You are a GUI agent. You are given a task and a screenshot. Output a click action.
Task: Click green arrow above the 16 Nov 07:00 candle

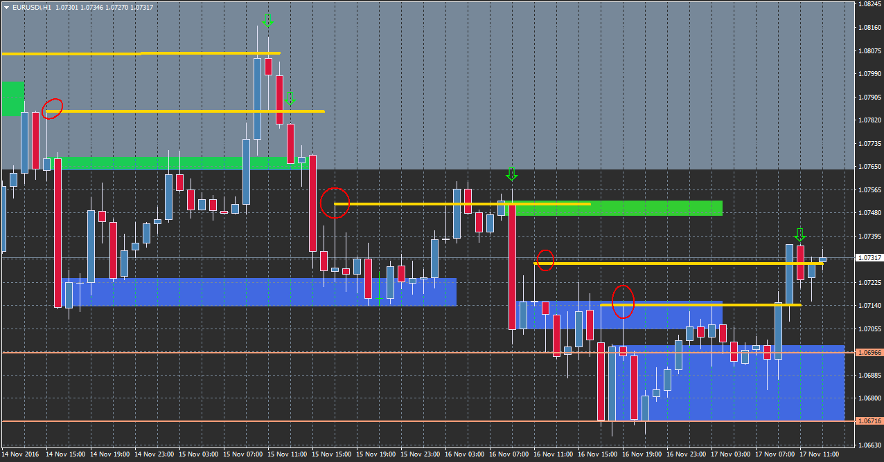pos(511,174)
